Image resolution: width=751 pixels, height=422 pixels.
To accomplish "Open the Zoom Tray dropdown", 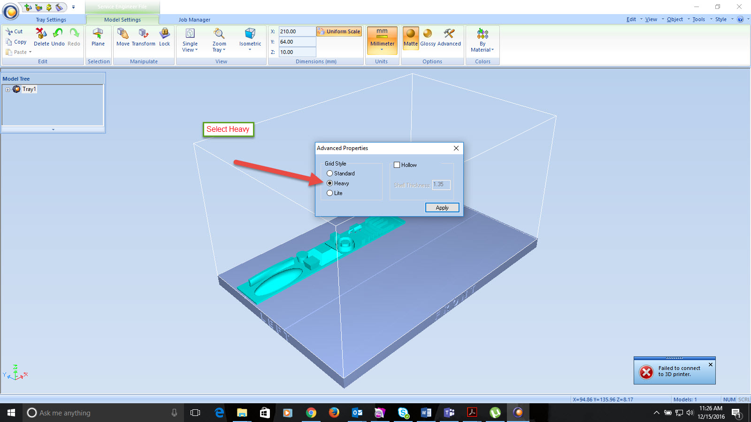I will (x=219, y=40).
